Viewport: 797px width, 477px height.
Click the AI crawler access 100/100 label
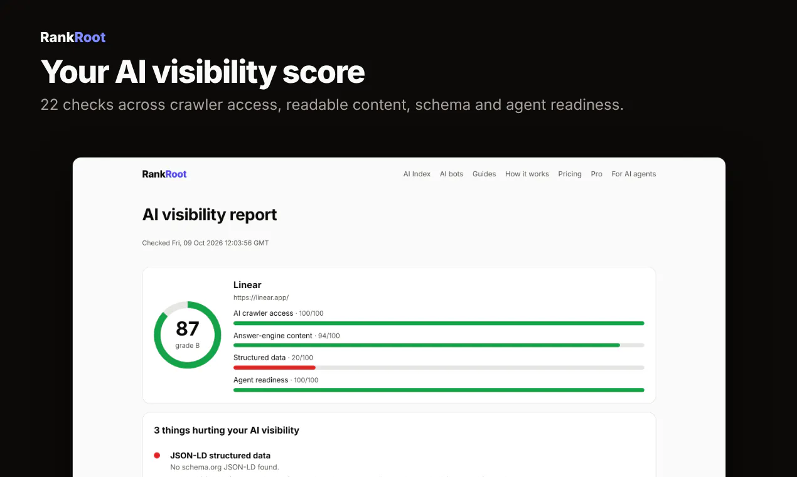click(279, 313)
